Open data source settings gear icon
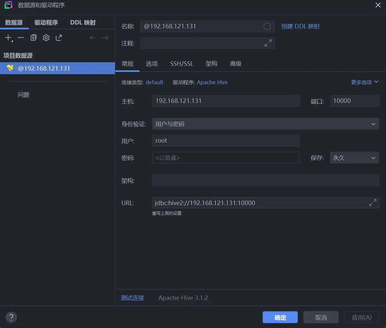The image size is (386, 328). coord(46,38)
